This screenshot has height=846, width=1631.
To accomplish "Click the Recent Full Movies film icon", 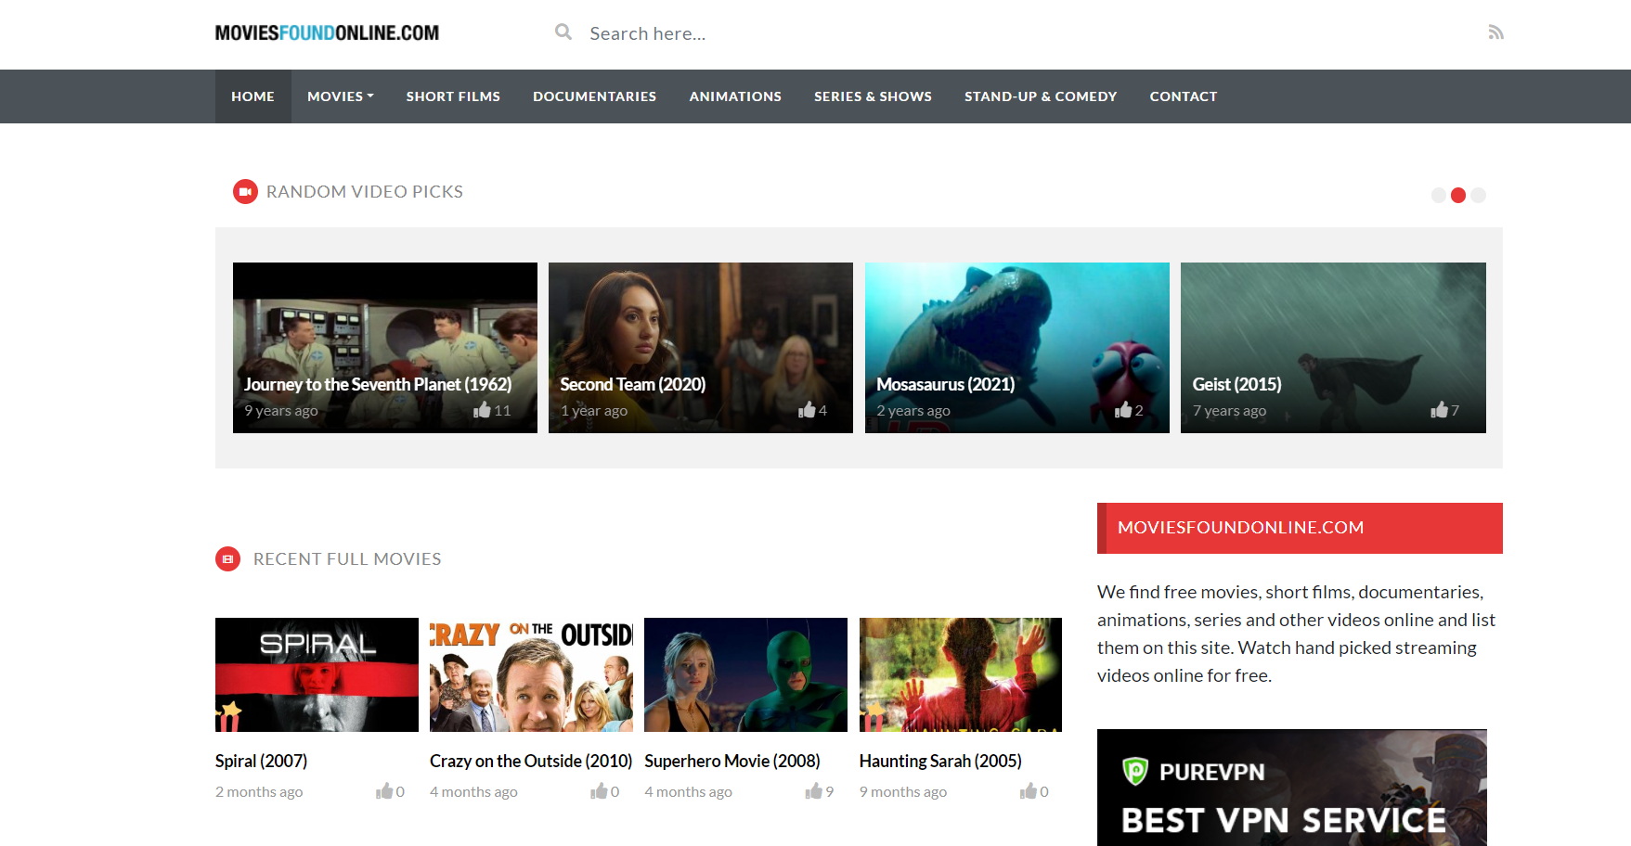I will point(227,559).
